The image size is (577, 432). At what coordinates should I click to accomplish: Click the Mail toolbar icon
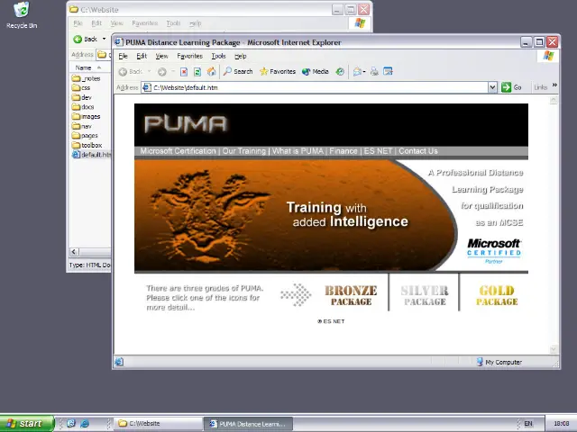[357, 72]
